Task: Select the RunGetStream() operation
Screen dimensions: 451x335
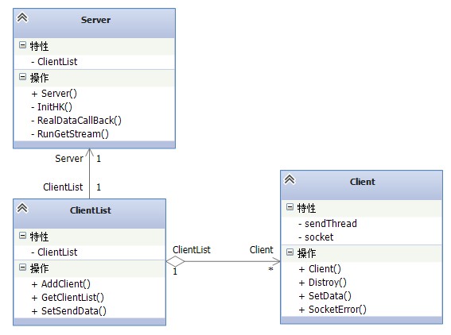Action: pos(70,134)
